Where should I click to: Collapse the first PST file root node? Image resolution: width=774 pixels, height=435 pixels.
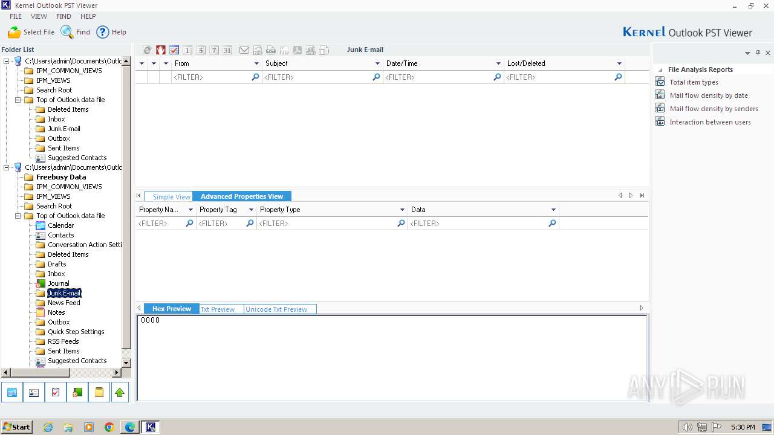(7, 61)
